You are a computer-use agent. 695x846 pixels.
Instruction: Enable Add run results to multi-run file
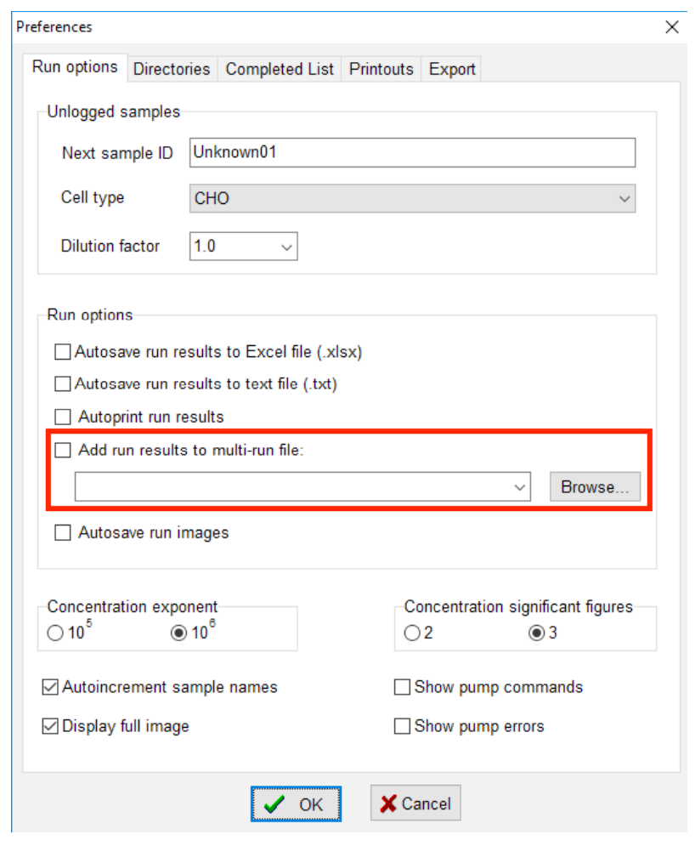click(x=63, y=451)
